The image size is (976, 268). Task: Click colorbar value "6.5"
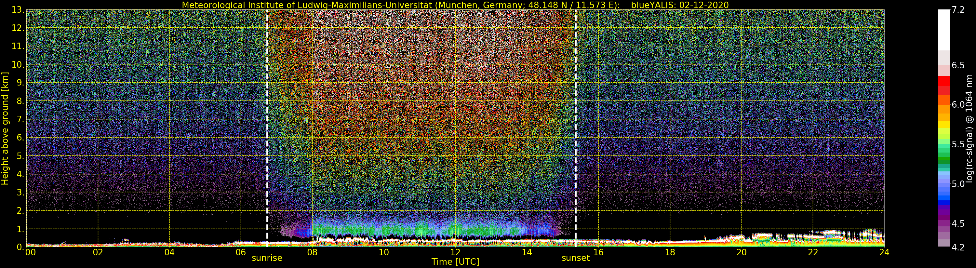pyautogui.click(x=958, y=65)
